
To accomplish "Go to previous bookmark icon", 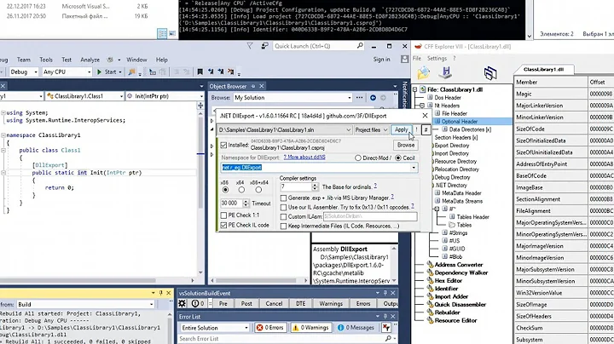I will (x=211, y=72).
